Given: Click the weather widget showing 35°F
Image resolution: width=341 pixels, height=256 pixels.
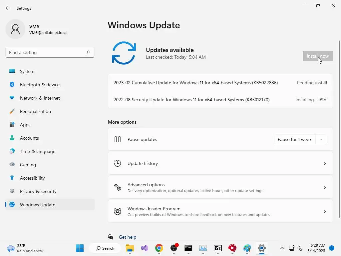Looking at the screenshot, I should [x=25, y=248].
